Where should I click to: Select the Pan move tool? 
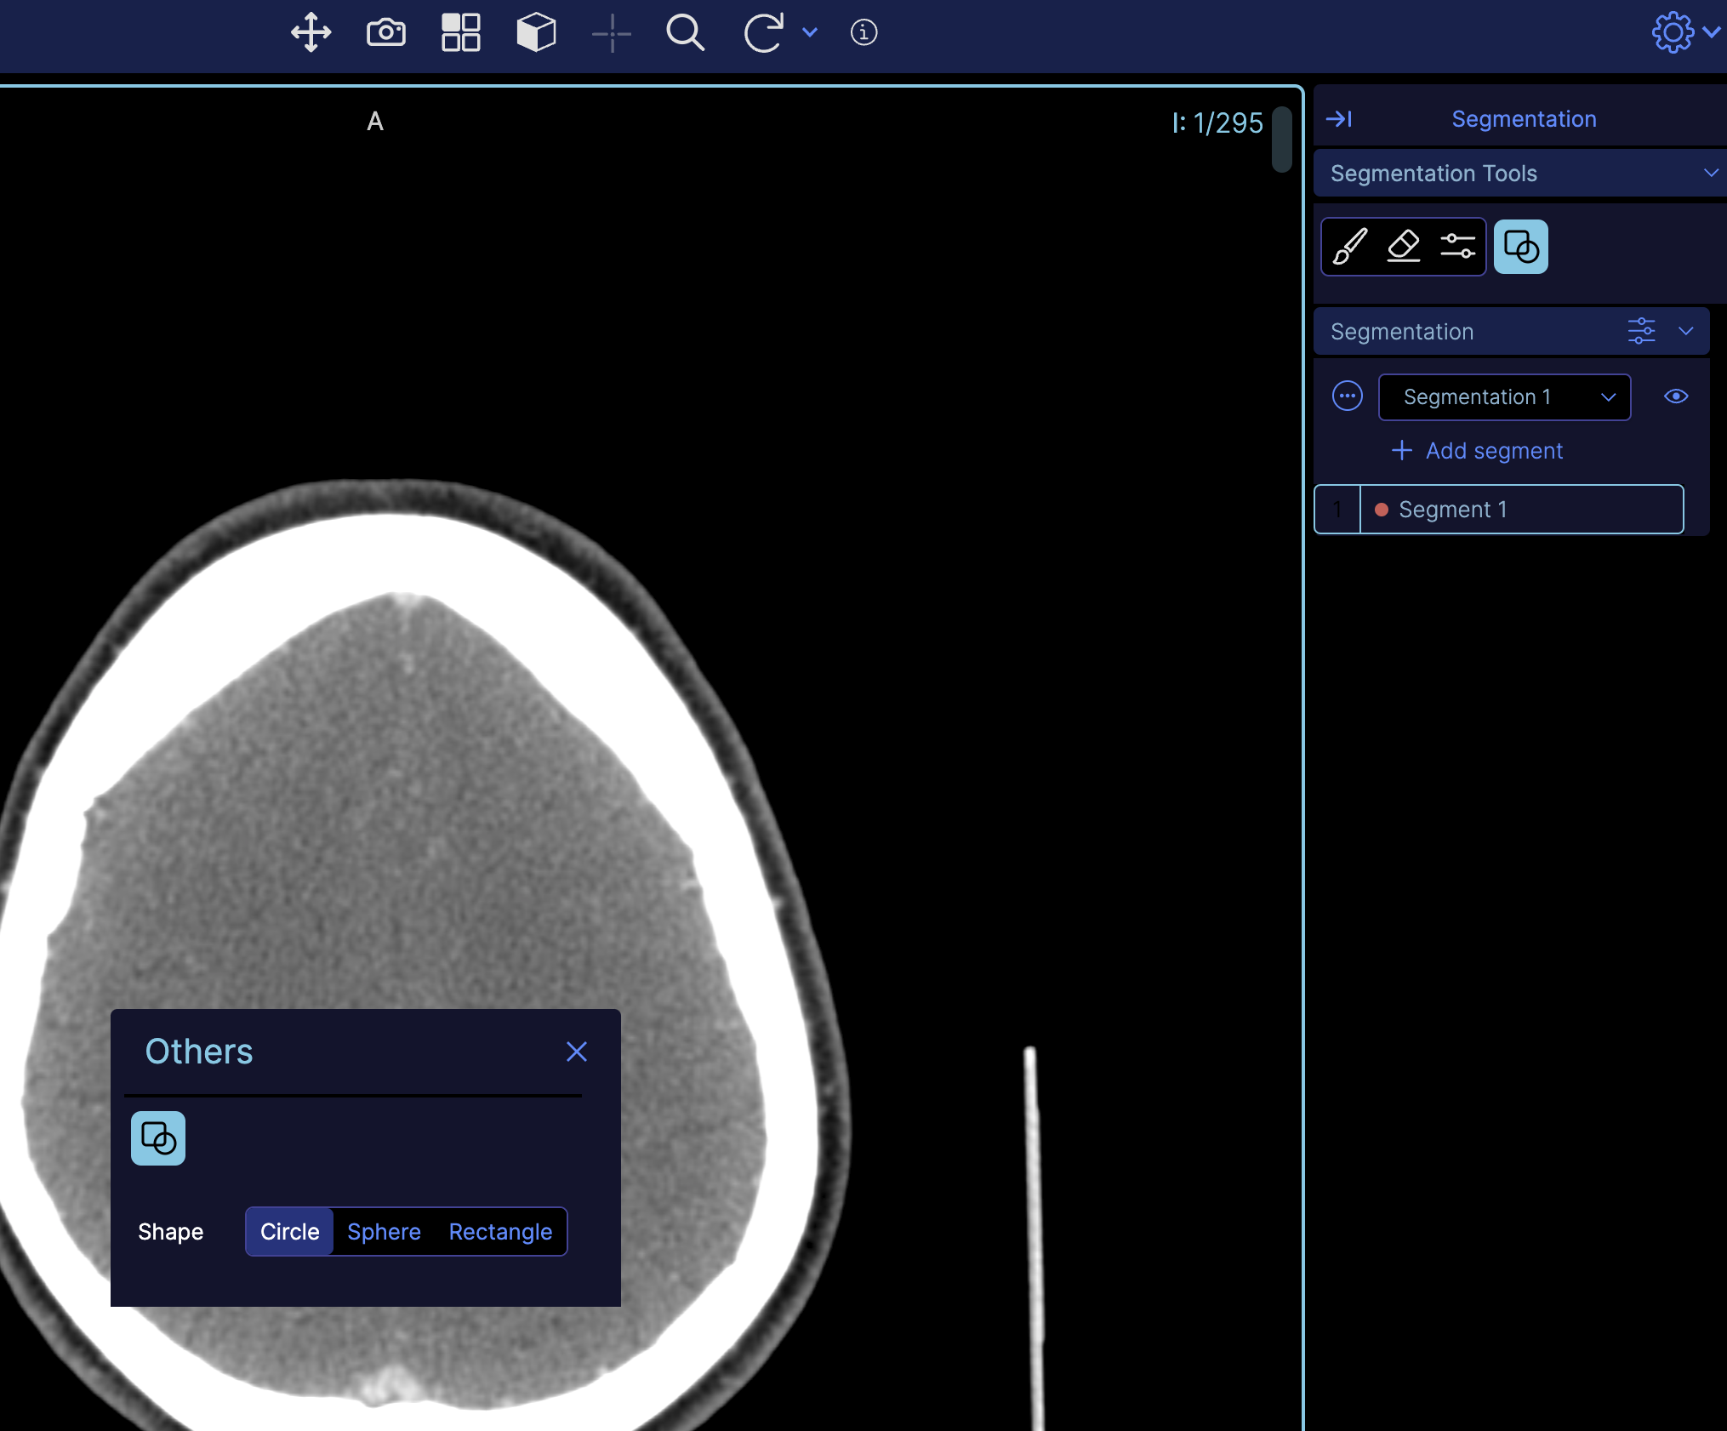(311, 33)
